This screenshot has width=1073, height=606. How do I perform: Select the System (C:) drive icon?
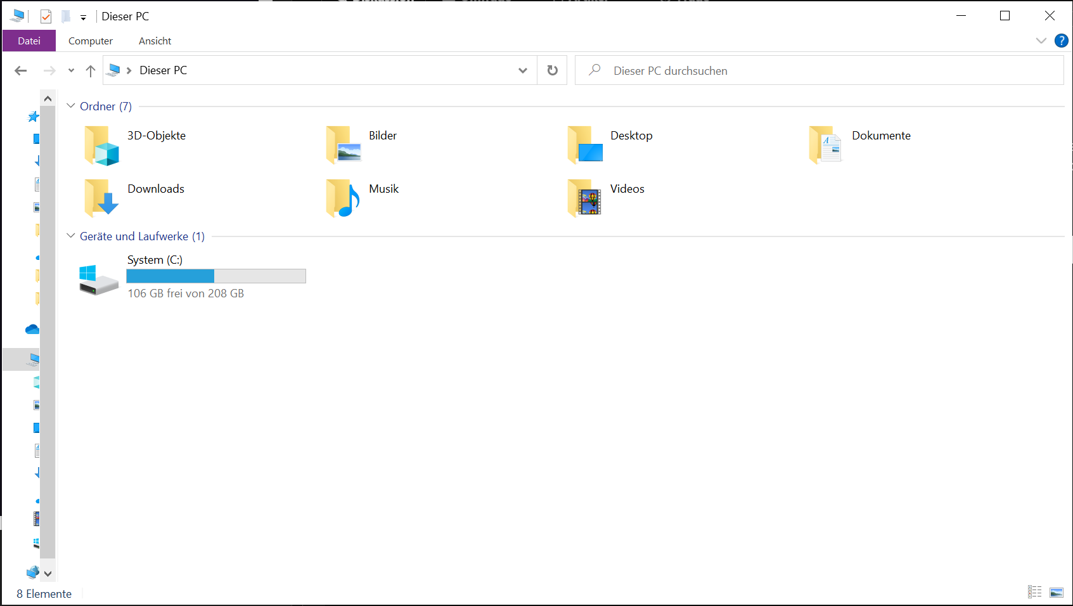(x=98, y=280)
